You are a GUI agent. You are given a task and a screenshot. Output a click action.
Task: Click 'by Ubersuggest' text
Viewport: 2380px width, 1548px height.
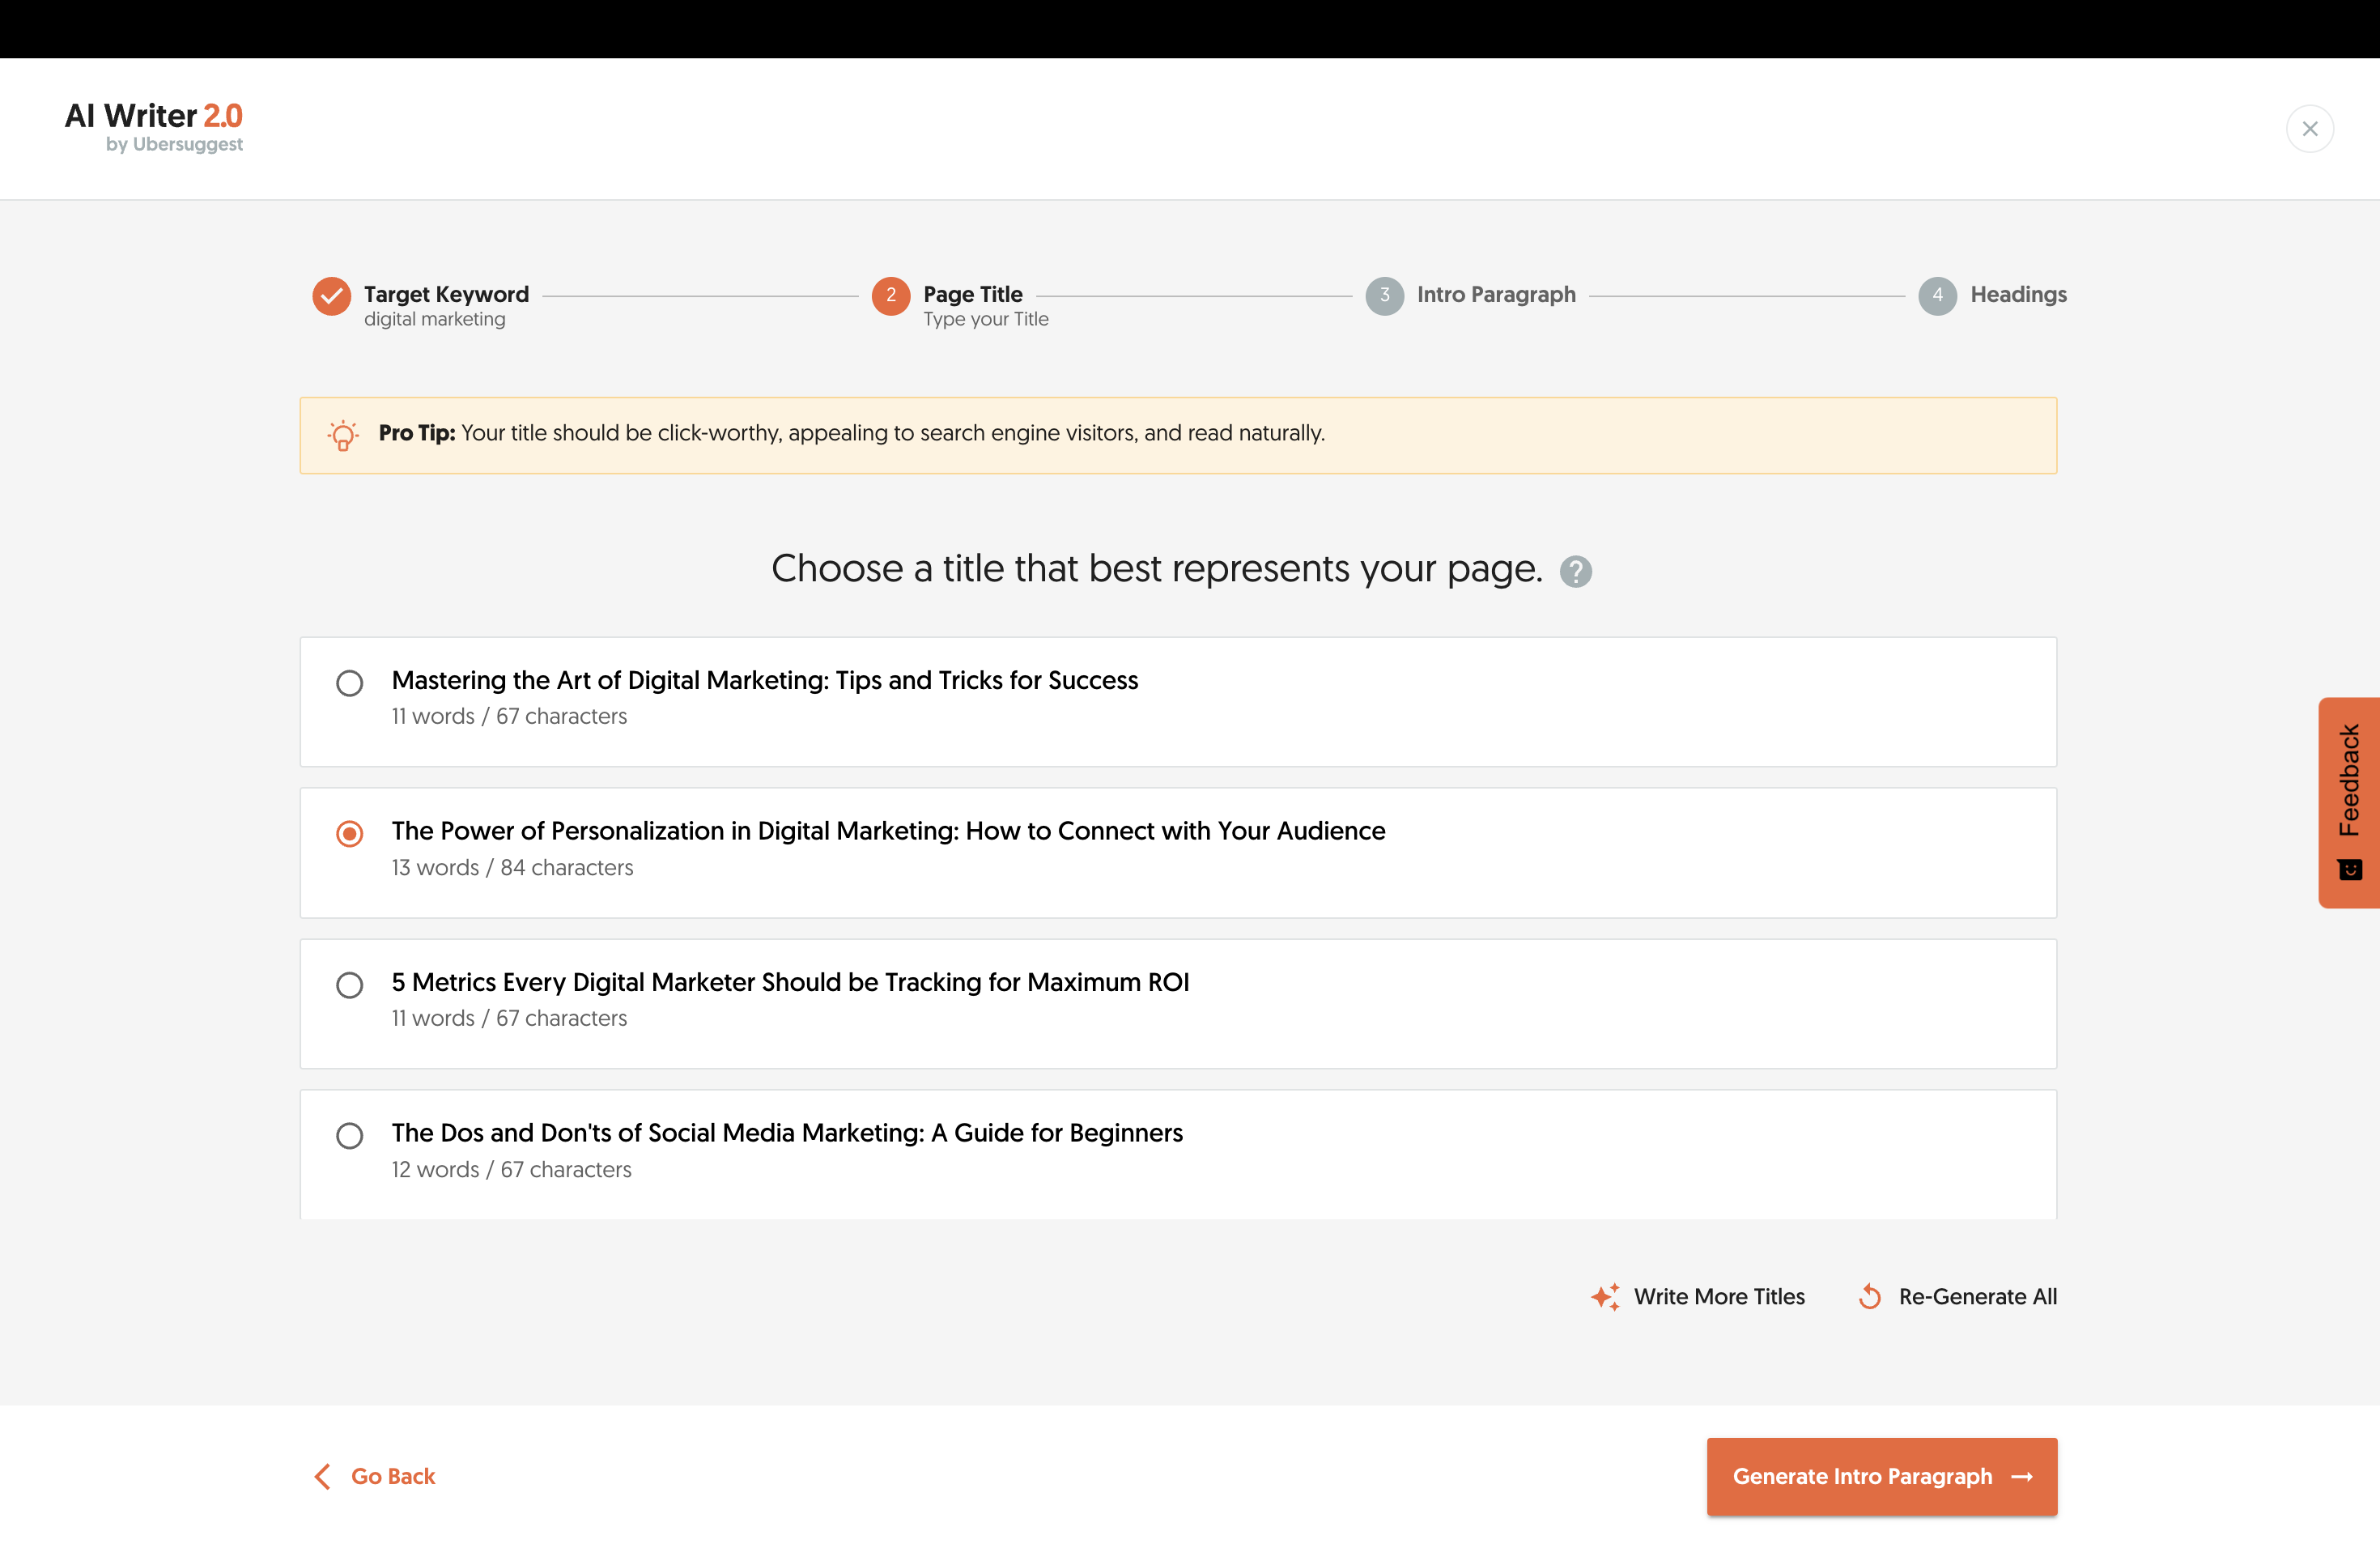(x=174, y=144)
